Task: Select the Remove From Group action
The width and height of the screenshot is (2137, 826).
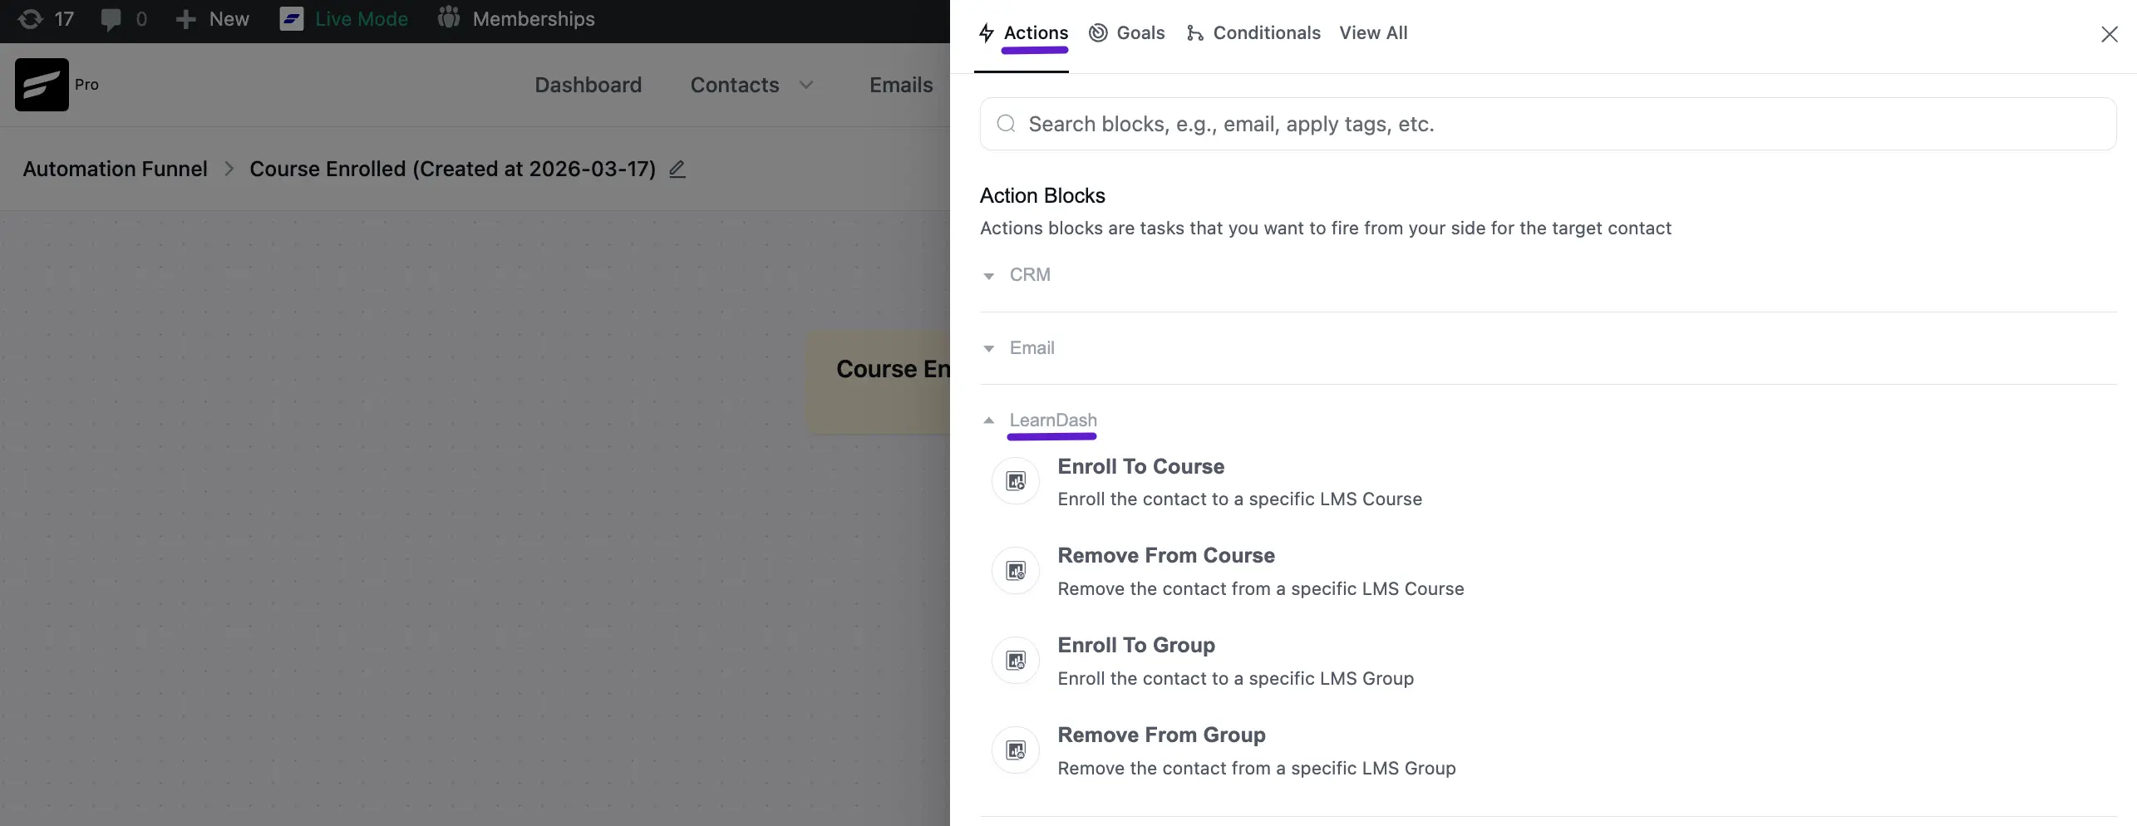Action: 1161,735
